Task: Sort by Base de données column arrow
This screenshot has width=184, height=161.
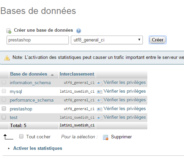Action: point(52,75)
